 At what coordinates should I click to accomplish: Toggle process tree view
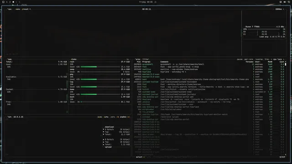click(x=267, y=59)
